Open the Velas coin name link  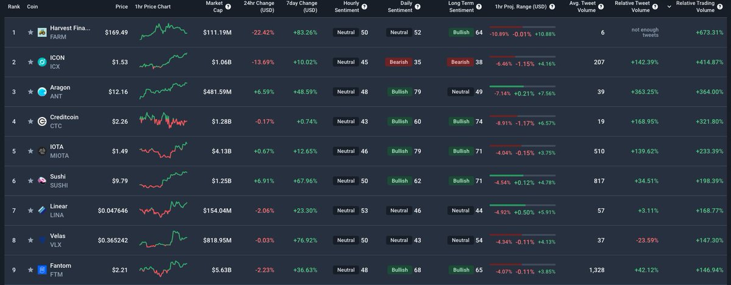click(x=57, y=236)
